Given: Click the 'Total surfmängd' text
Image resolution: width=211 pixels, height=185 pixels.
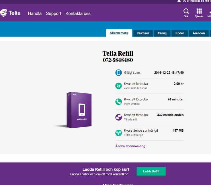Looking at the screenshot, I should [x=134, y=135].
